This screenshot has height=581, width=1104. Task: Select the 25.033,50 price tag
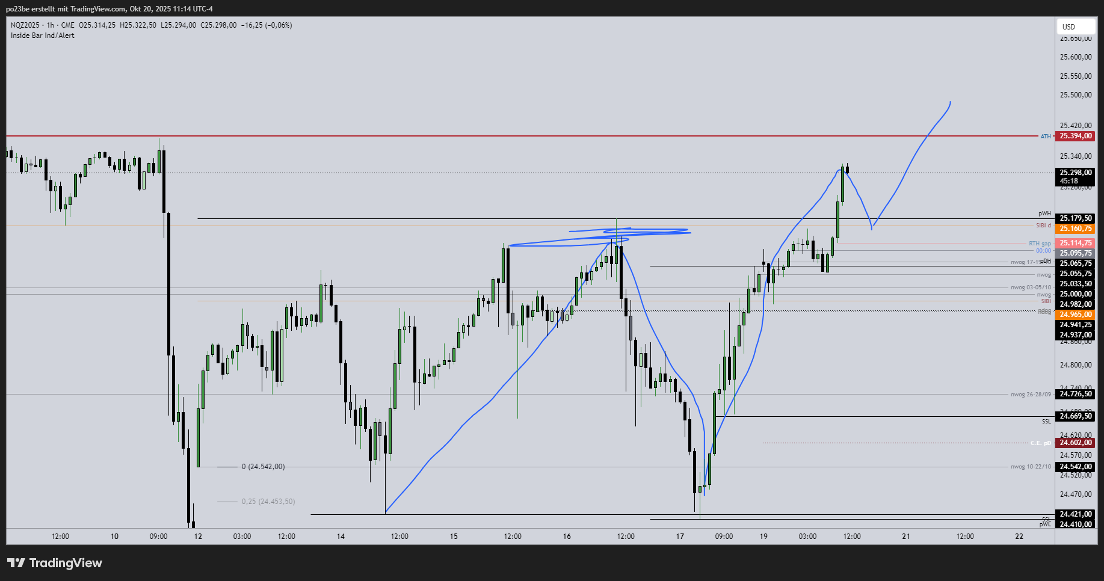(x=1076, y=284)
